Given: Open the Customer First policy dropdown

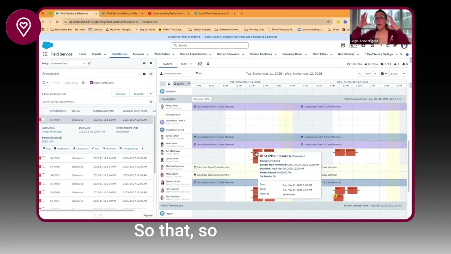Looking at the screenshot, I should pos(67,63).
